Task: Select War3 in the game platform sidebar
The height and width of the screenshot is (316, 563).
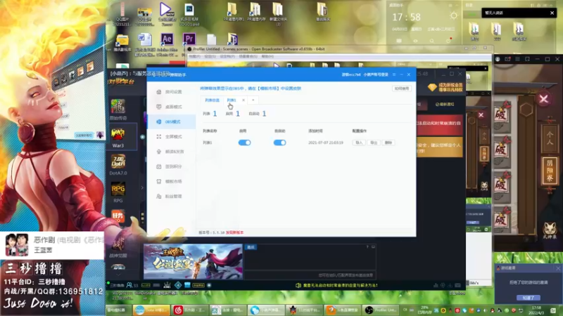Action: coord(118,138)
